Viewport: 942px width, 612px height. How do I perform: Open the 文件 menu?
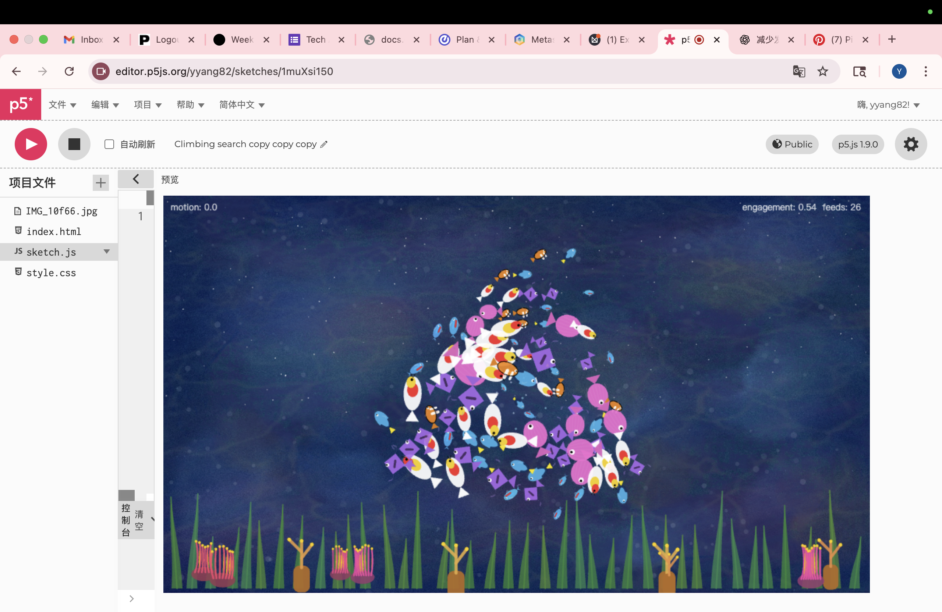[62, 105]
